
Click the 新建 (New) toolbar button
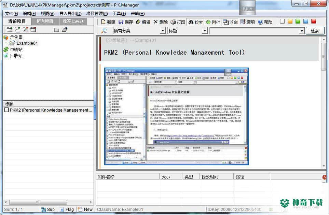pyautogui.click(x=108, y=22)
